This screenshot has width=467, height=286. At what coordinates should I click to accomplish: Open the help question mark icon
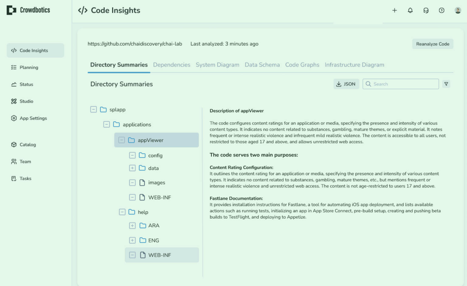pyautogui.click(x=441, y=10)
